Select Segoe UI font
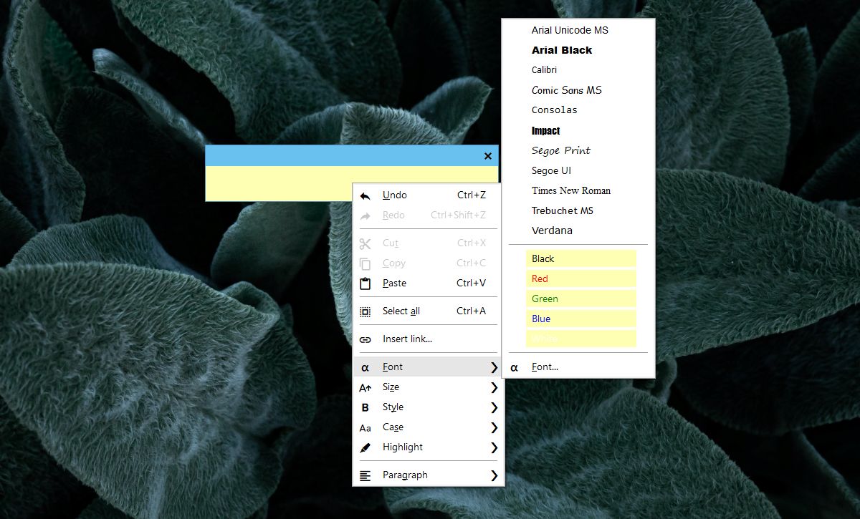Viewport: 860px width, 519px height. coord(551,170)
